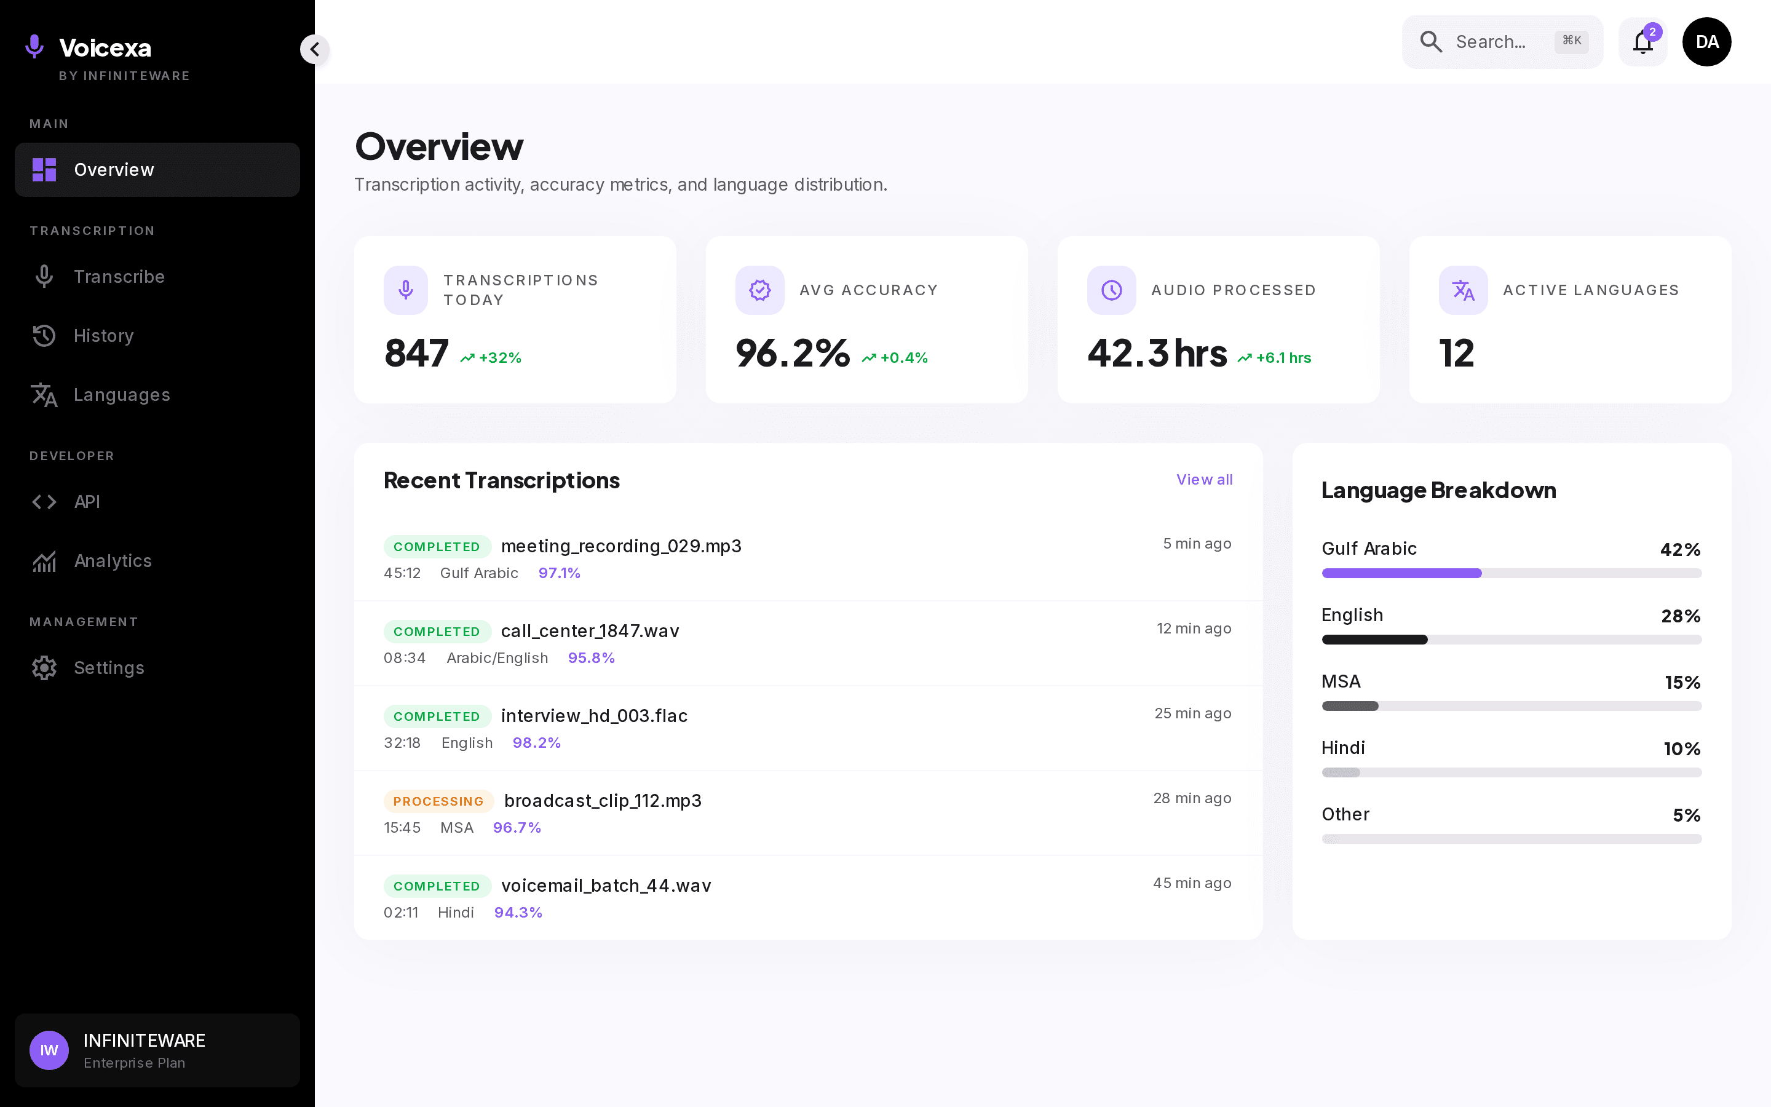Click the search magnifier icon
Viewport: 1771px width, 1107px height.
pyautogui.click(x=1431, y=42)
